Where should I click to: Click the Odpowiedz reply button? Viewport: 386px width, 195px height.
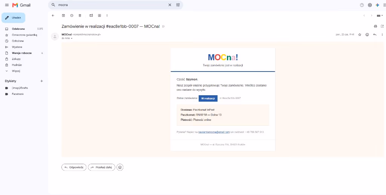tap(74, 167)
